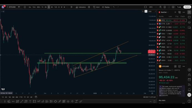Select the YTD date range

pyautogui.click(x=21, y=97)
